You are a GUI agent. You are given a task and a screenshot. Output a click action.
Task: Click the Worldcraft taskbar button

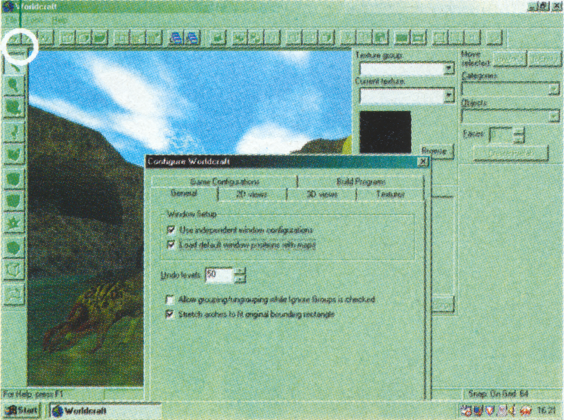click(104, 410)
